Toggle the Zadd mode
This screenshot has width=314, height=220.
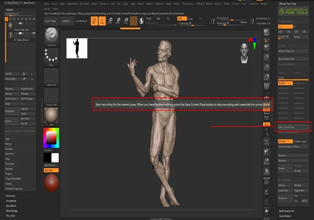[181, 18]
